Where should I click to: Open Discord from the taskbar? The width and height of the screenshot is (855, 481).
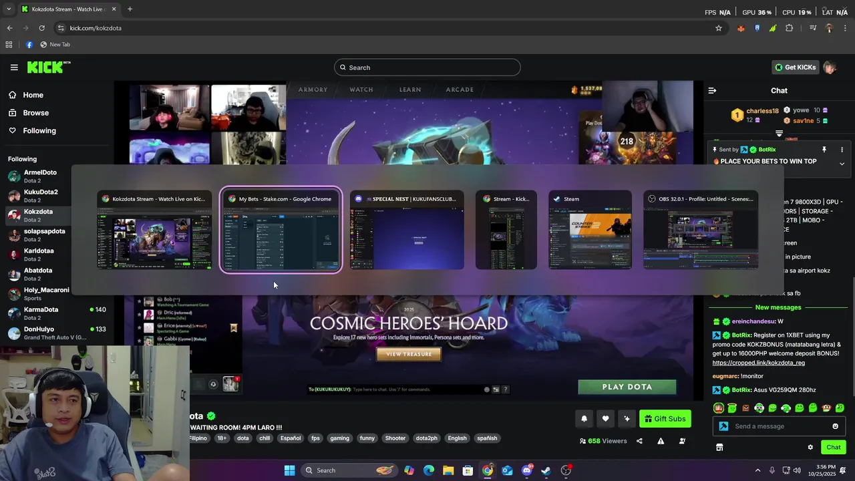coord(526,470)
